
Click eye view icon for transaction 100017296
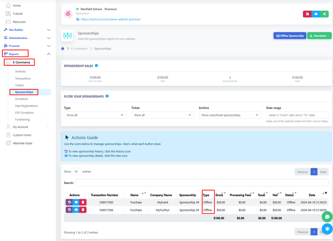(76, 210)
